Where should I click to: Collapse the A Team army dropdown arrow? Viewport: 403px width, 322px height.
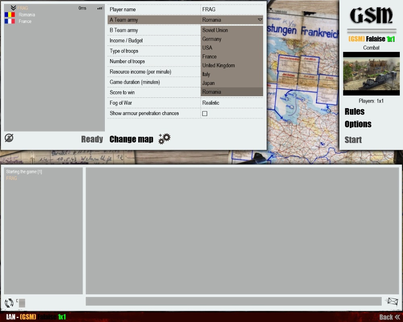point(260,20)
